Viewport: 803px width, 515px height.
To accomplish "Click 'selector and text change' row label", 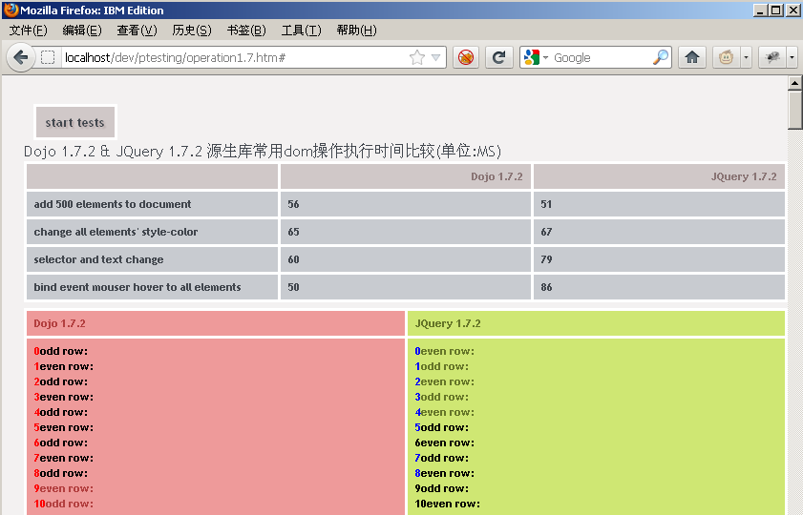I will pyautogui.click(x=99, y=259).
